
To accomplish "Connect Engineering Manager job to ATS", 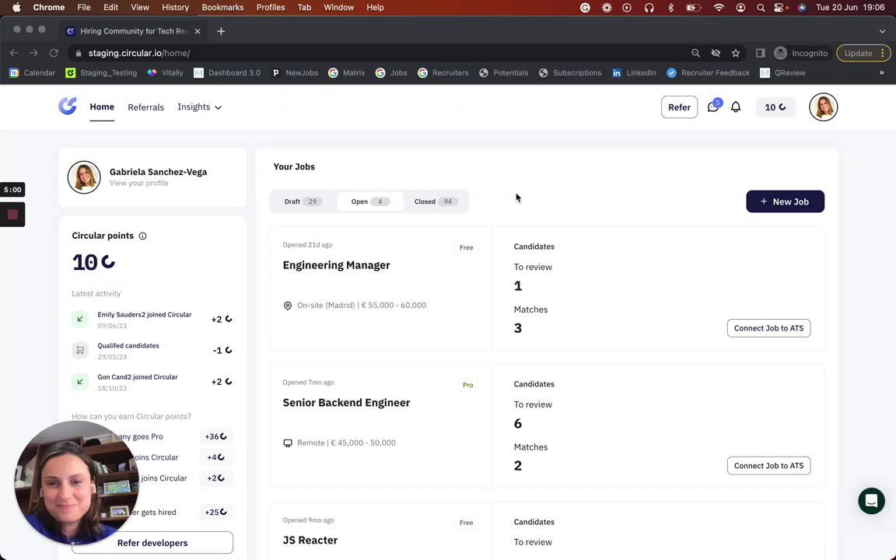I will [768, 328].
